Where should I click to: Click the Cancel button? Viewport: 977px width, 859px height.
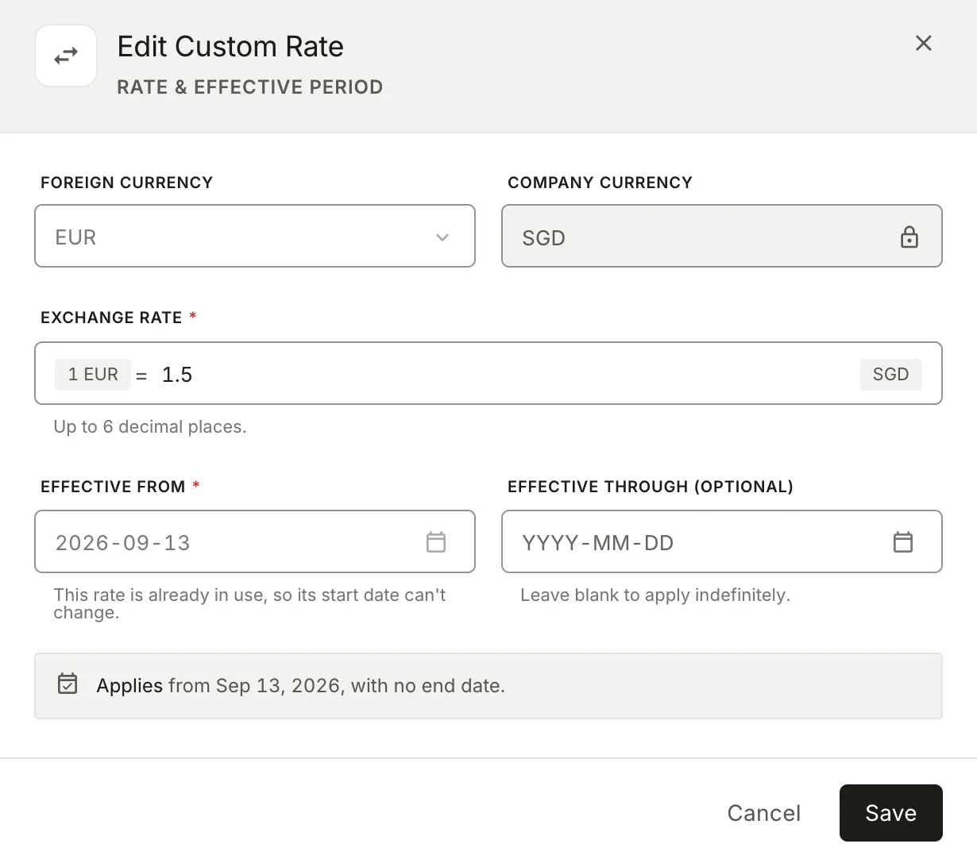pyautogui.click(x=764, y=813)
